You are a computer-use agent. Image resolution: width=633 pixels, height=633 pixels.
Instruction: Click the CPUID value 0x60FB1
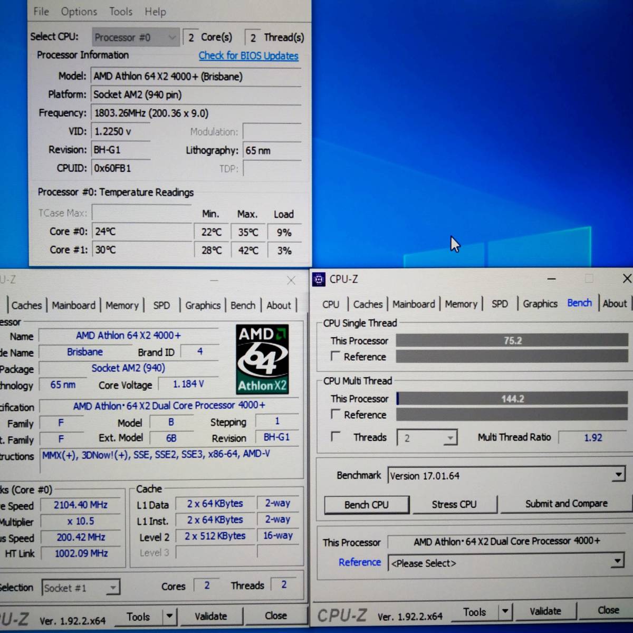coord(121,168)
